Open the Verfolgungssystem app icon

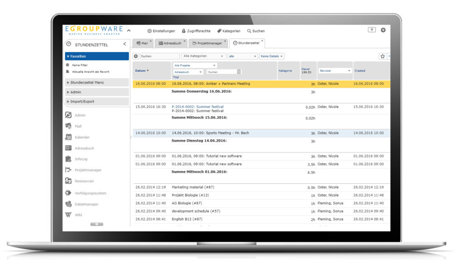click(x=69, y=193)
